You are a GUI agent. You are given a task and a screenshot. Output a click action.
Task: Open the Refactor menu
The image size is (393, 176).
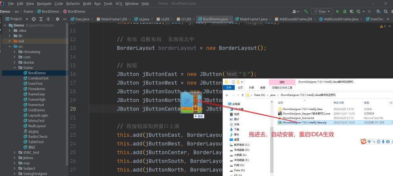(x=73, y=4)
